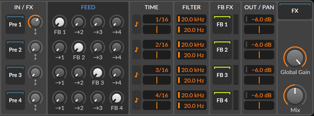The width and height of the screenshot is (314, 116).
Task: Click row two's →4 cross-feed knob
Action: [117, 47]
